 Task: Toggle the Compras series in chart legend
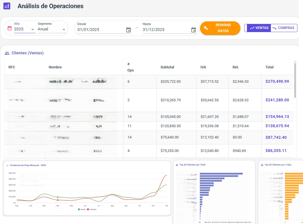pos(92,209)
